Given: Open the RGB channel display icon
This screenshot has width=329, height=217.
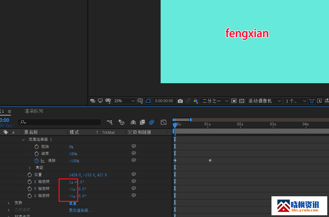Looking at the screenshot, I should point(196,101).
